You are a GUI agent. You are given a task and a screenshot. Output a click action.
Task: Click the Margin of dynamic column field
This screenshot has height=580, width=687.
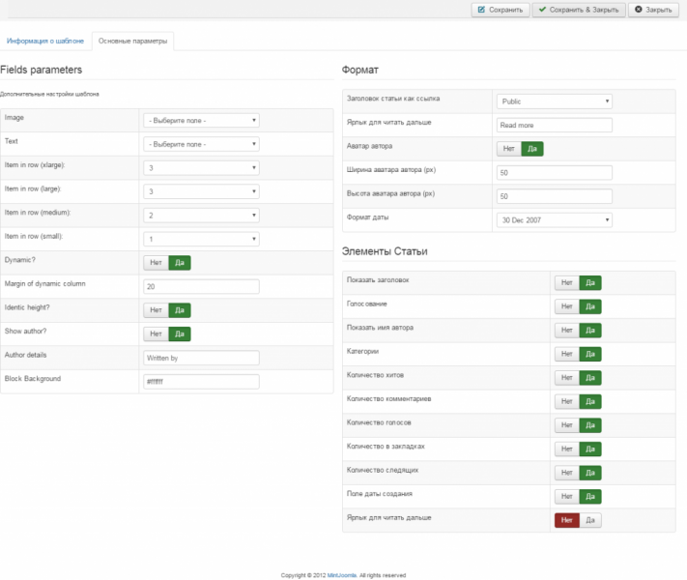pyautogui.click(x=201, y=286)
